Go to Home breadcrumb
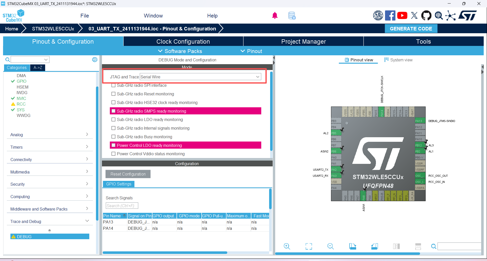 (x=12, y=29)
